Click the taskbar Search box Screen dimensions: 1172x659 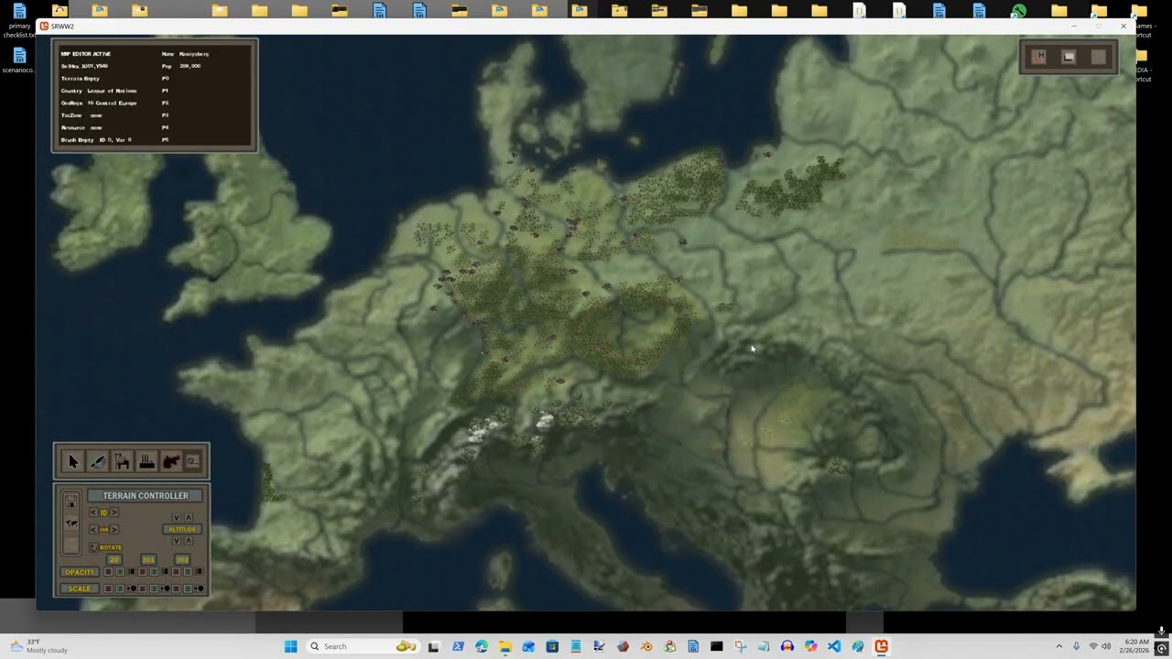(364, 646)
